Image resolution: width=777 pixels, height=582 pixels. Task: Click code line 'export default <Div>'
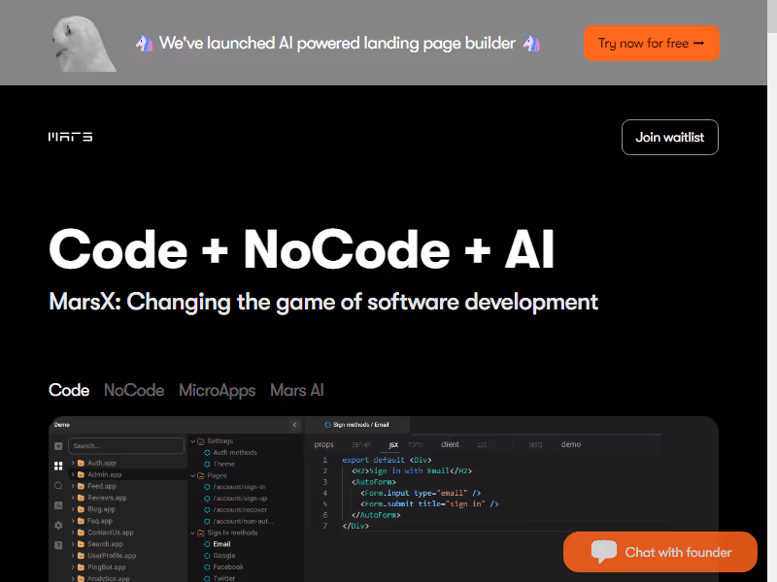tap(387, 460)
